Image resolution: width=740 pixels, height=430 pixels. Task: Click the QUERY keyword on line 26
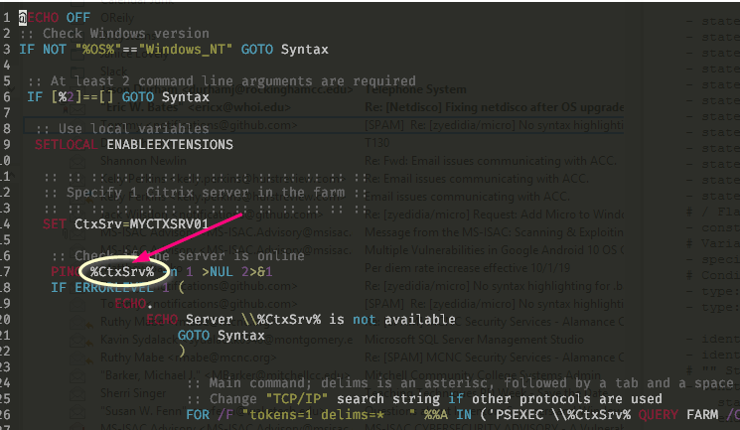click(x=659, y=415)
